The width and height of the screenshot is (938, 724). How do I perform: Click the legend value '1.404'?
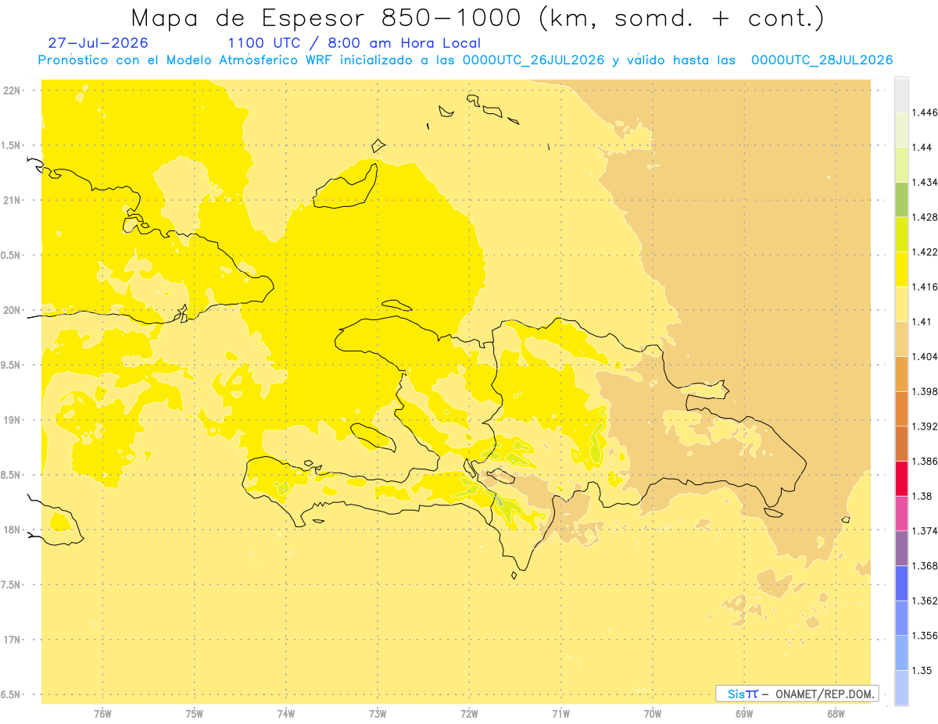click(x=926, y=356)
